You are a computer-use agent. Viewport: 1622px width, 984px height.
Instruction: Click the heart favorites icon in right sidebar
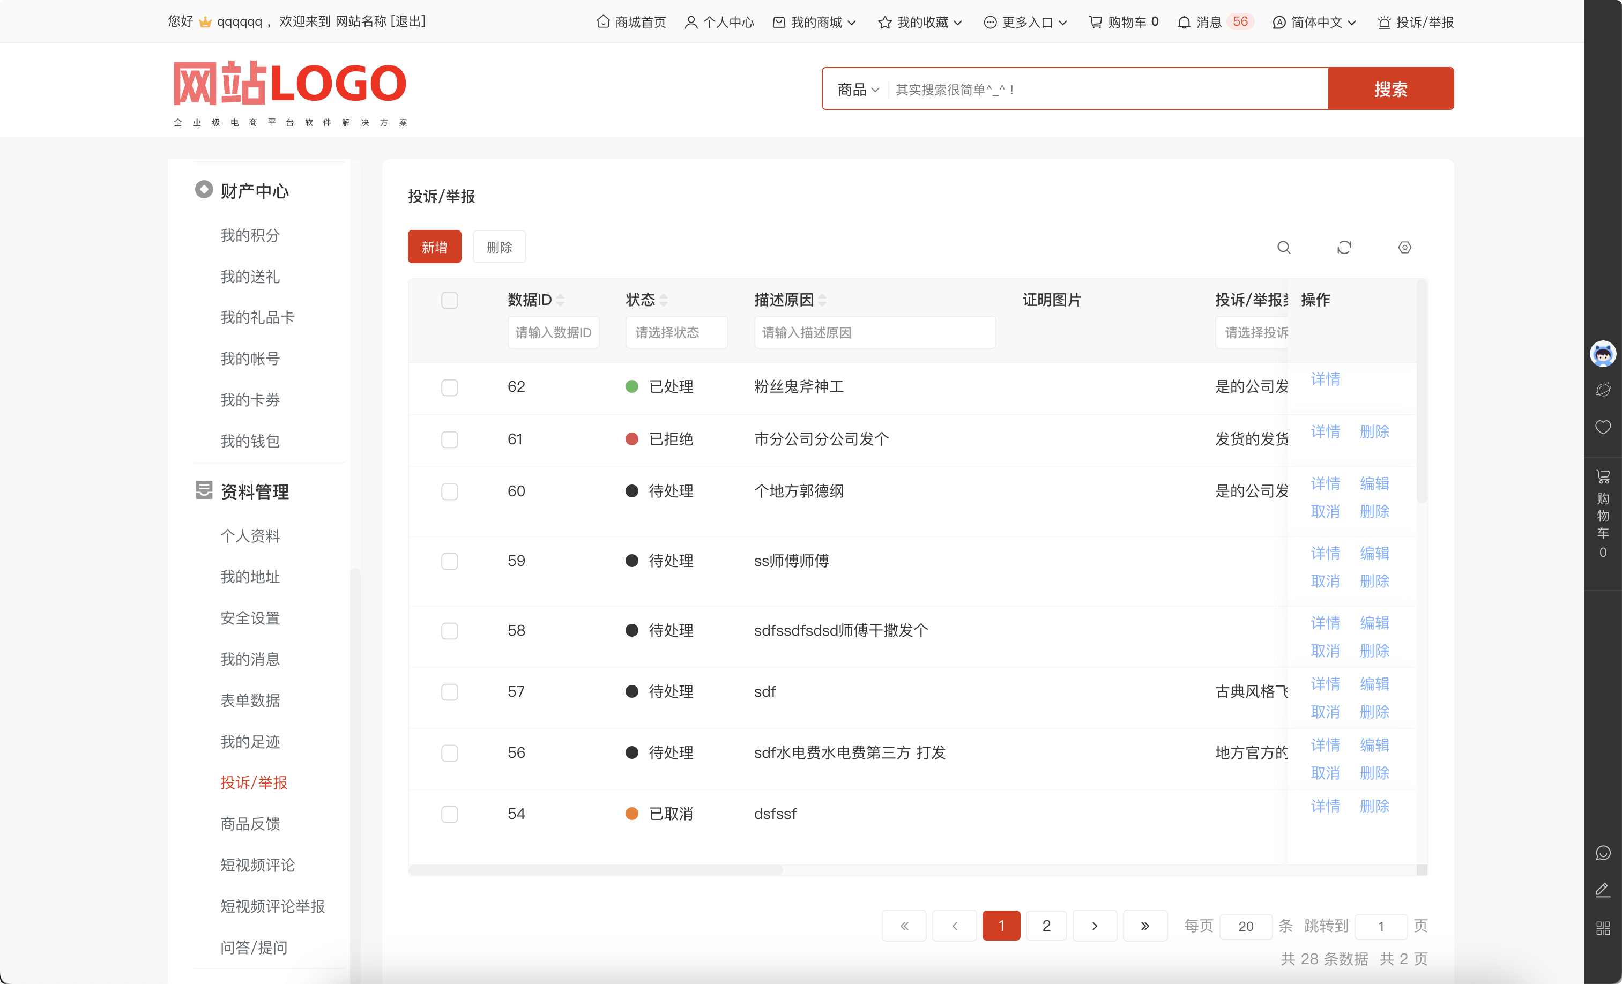pos(1603,427)
